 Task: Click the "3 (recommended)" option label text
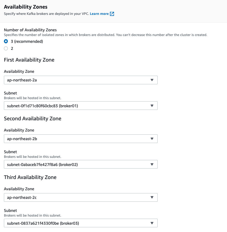point(27,41)
